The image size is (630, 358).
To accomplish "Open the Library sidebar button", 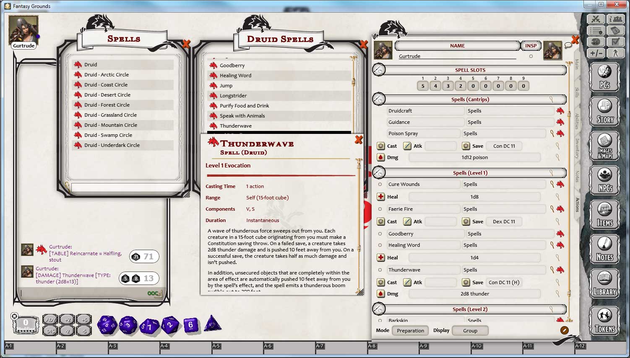I will coord(604,284).
